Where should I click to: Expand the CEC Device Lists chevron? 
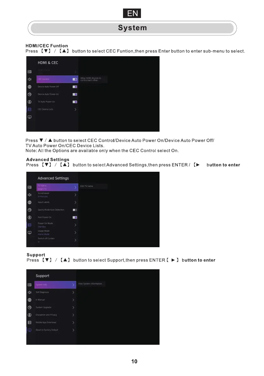76,110
